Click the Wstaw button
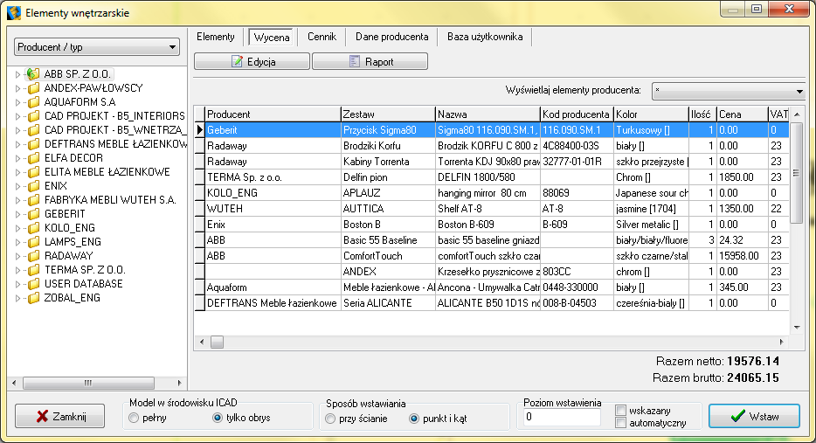This screenshot has width=816, height=443. pos(754,417)
